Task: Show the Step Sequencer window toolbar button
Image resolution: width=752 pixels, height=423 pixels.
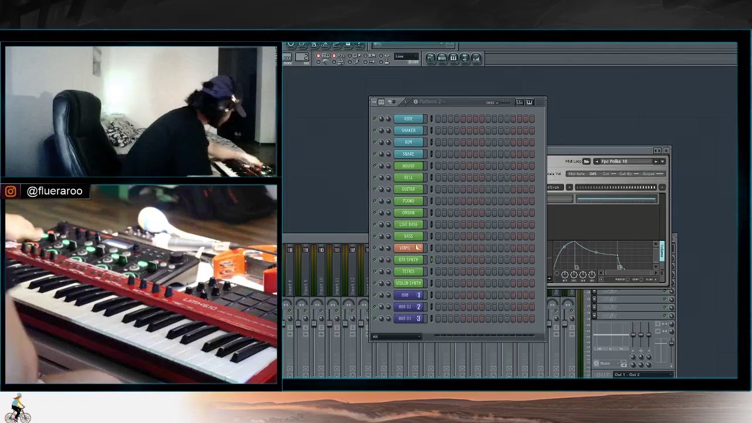Action: [x=442, y=58]
